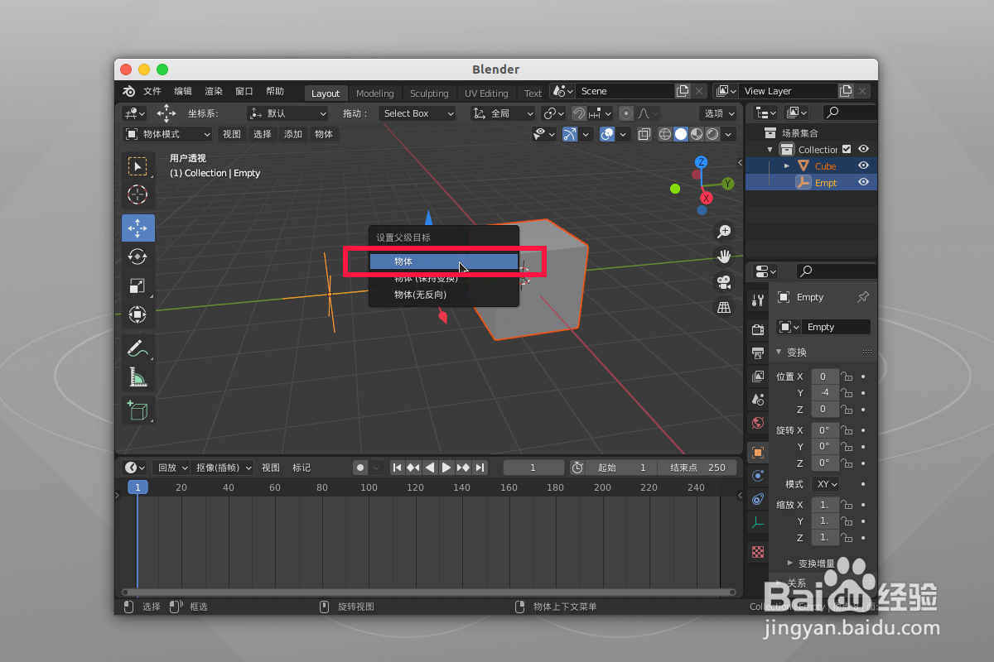
Task: Click the pan hand viewport icon
Action: (x=724, y=257)
